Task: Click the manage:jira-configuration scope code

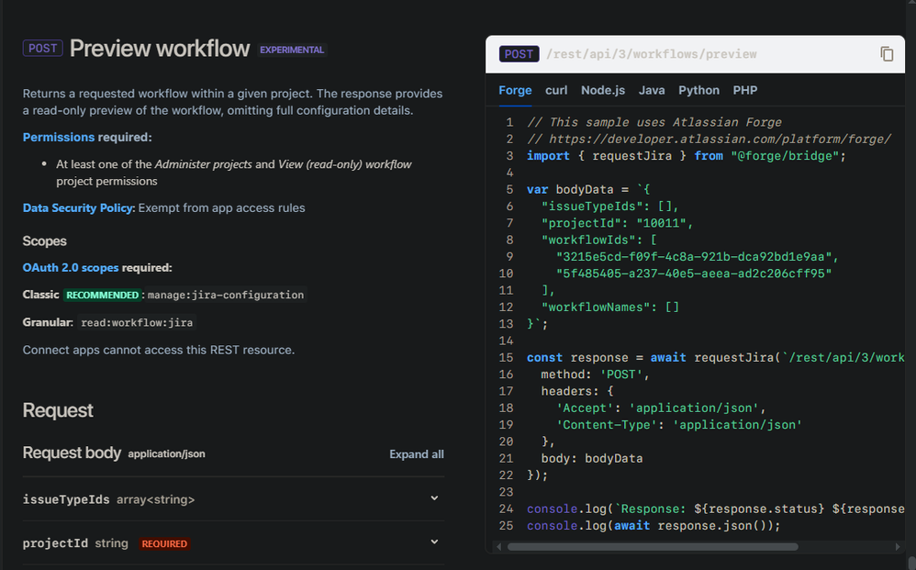Action: 226,295
